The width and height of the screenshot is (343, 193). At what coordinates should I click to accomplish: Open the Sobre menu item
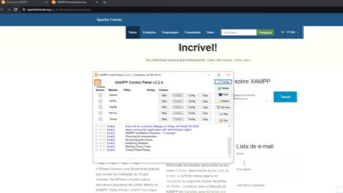click(x=211, y=32)
